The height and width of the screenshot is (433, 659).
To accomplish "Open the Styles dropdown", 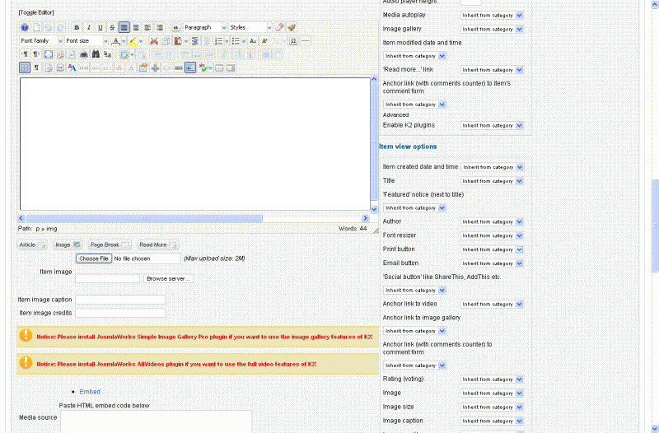I will click(x=250, y=28).
